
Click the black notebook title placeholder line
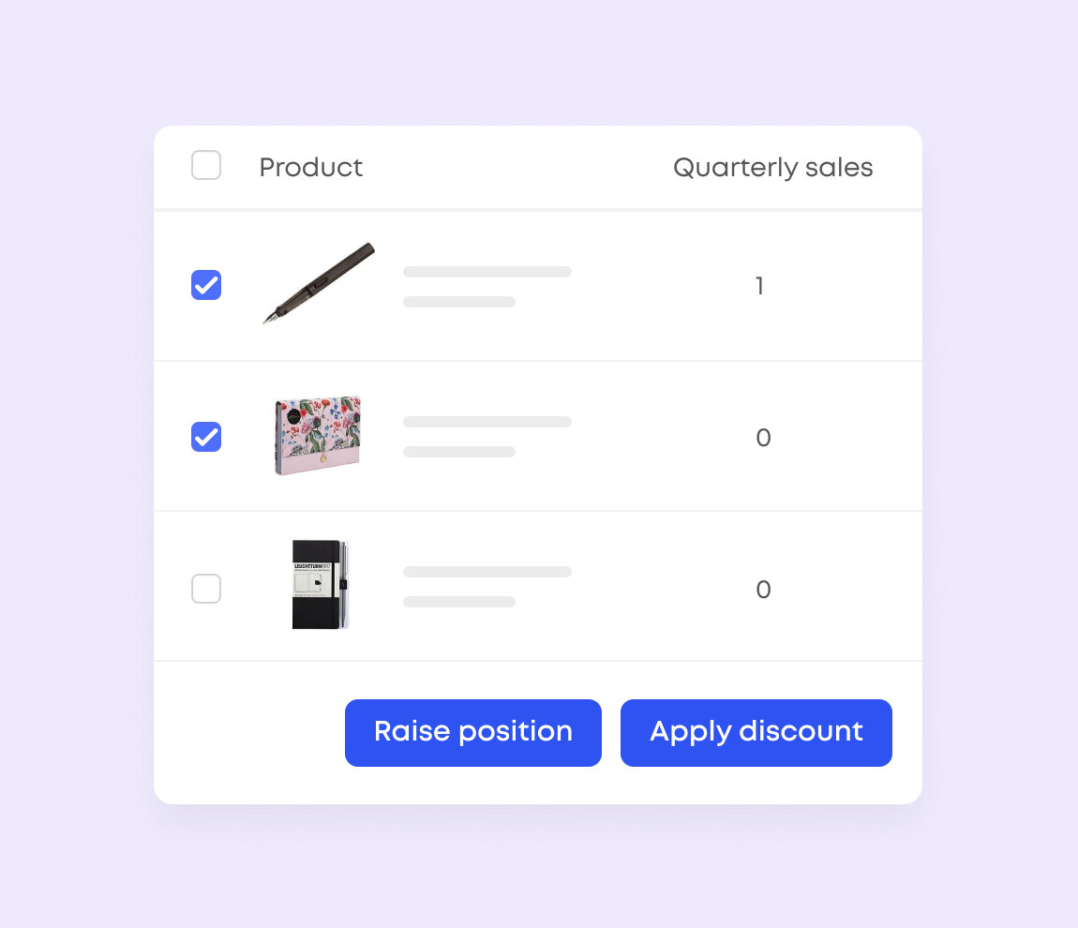pos(487,571)
